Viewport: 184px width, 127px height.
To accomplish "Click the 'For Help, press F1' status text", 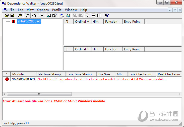I will tap(16, 123).
